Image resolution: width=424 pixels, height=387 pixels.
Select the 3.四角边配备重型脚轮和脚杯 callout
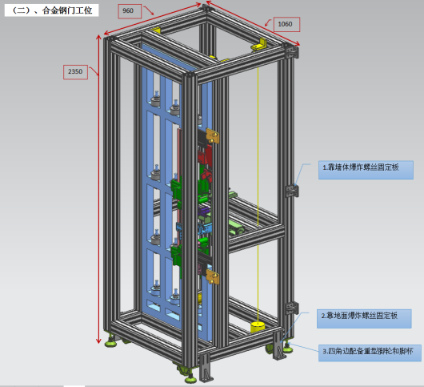(x=370, y=353)
